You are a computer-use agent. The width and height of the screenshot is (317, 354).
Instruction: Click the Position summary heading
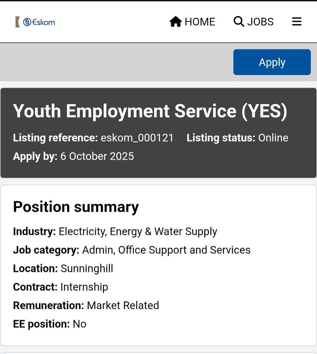pyautogui.click(x=76, y=207)
